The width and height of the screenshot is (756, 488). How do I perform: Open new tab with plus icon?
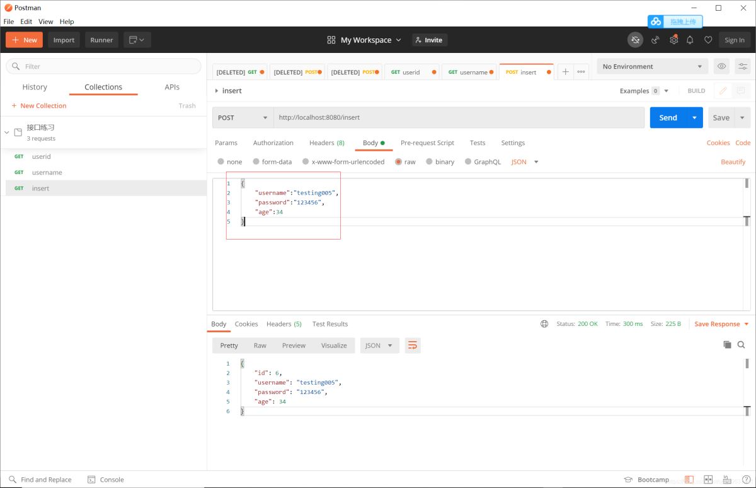[565, 72]
